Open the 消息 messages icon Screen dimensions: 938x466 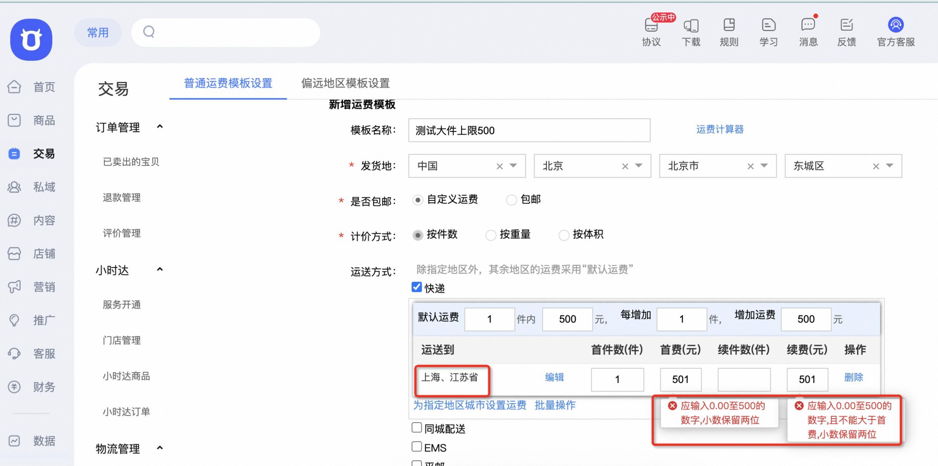pyautogui.click(x=808, y=25)
